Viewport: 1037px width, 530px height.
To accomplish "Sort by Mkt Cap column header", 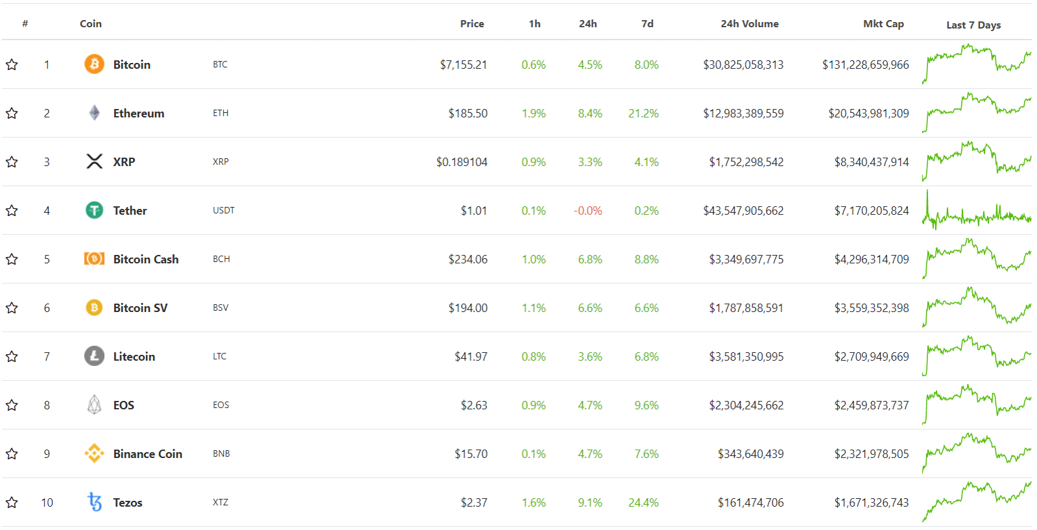I will coord(883,23).
